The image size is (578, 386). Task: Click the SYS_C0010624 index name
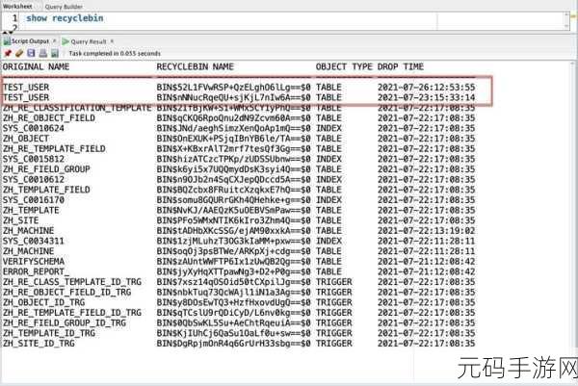(x=33, y=129)
